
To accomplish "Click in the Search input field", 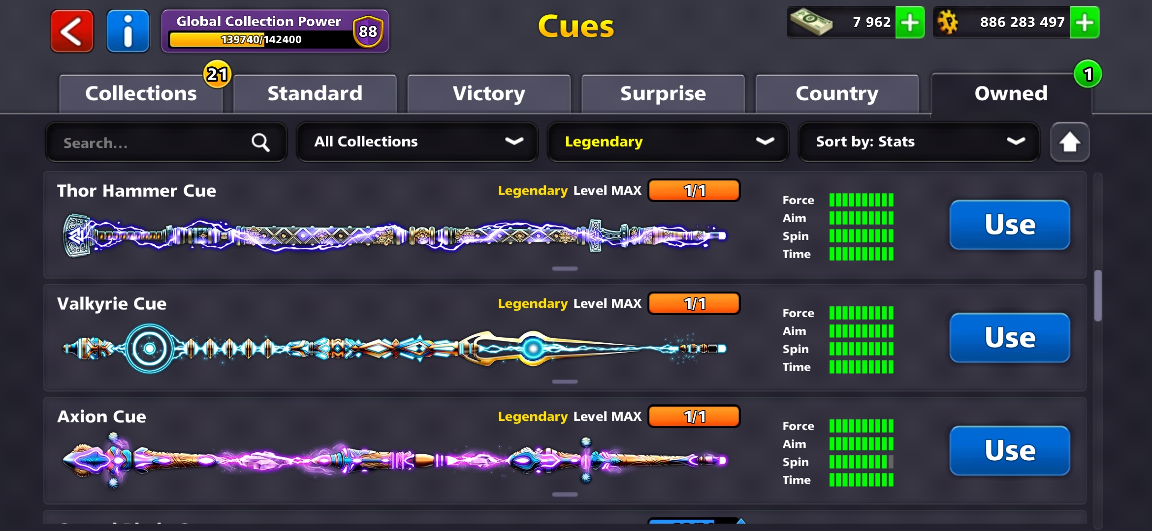I will [166, 143].
